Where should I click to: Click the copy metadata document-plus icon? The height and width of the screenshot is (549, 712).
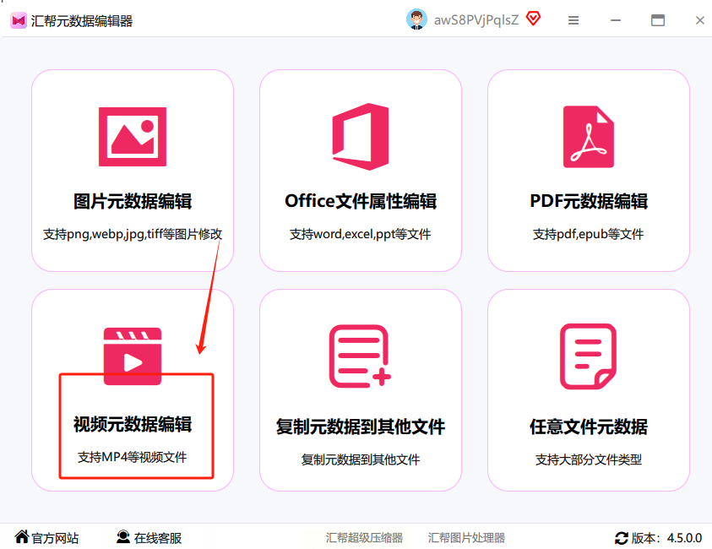(x=360, y=356)
